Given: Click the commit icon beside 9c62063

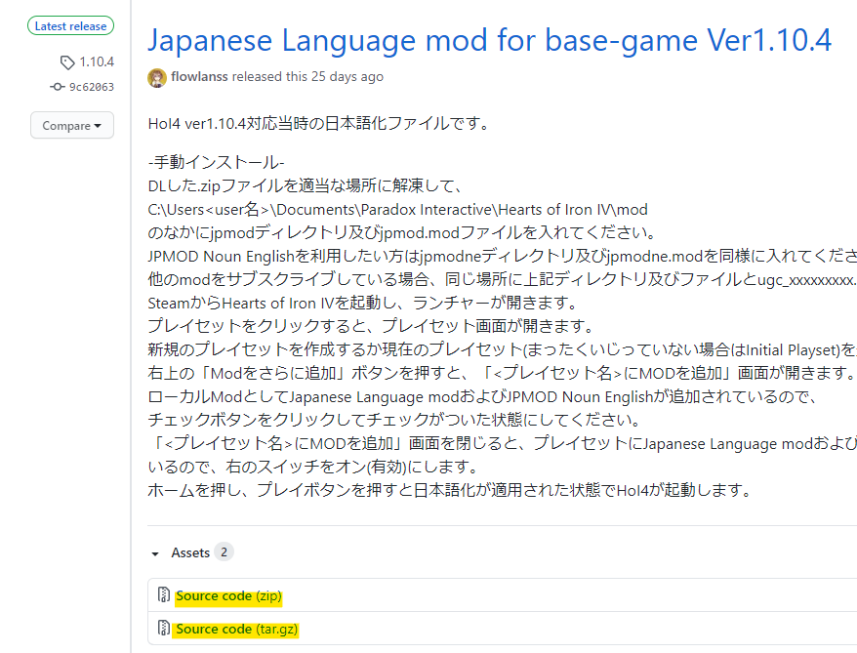Looking at the screenshot, I should click(x=58, y=86).
